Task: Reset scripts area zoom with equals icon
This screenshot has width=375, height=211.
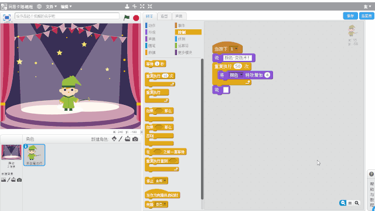Action: point(350,203)
